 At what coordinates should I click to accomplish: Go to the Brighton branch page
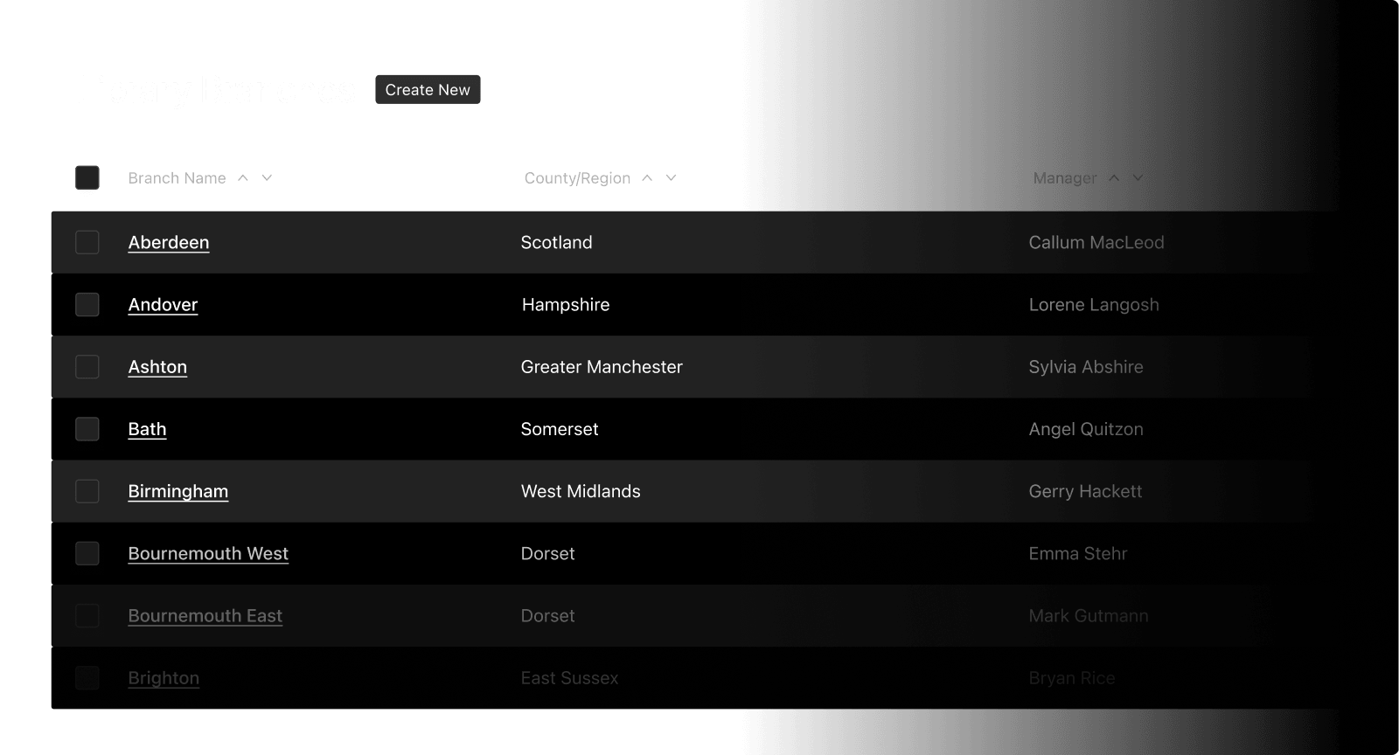(x=164, y=678)
